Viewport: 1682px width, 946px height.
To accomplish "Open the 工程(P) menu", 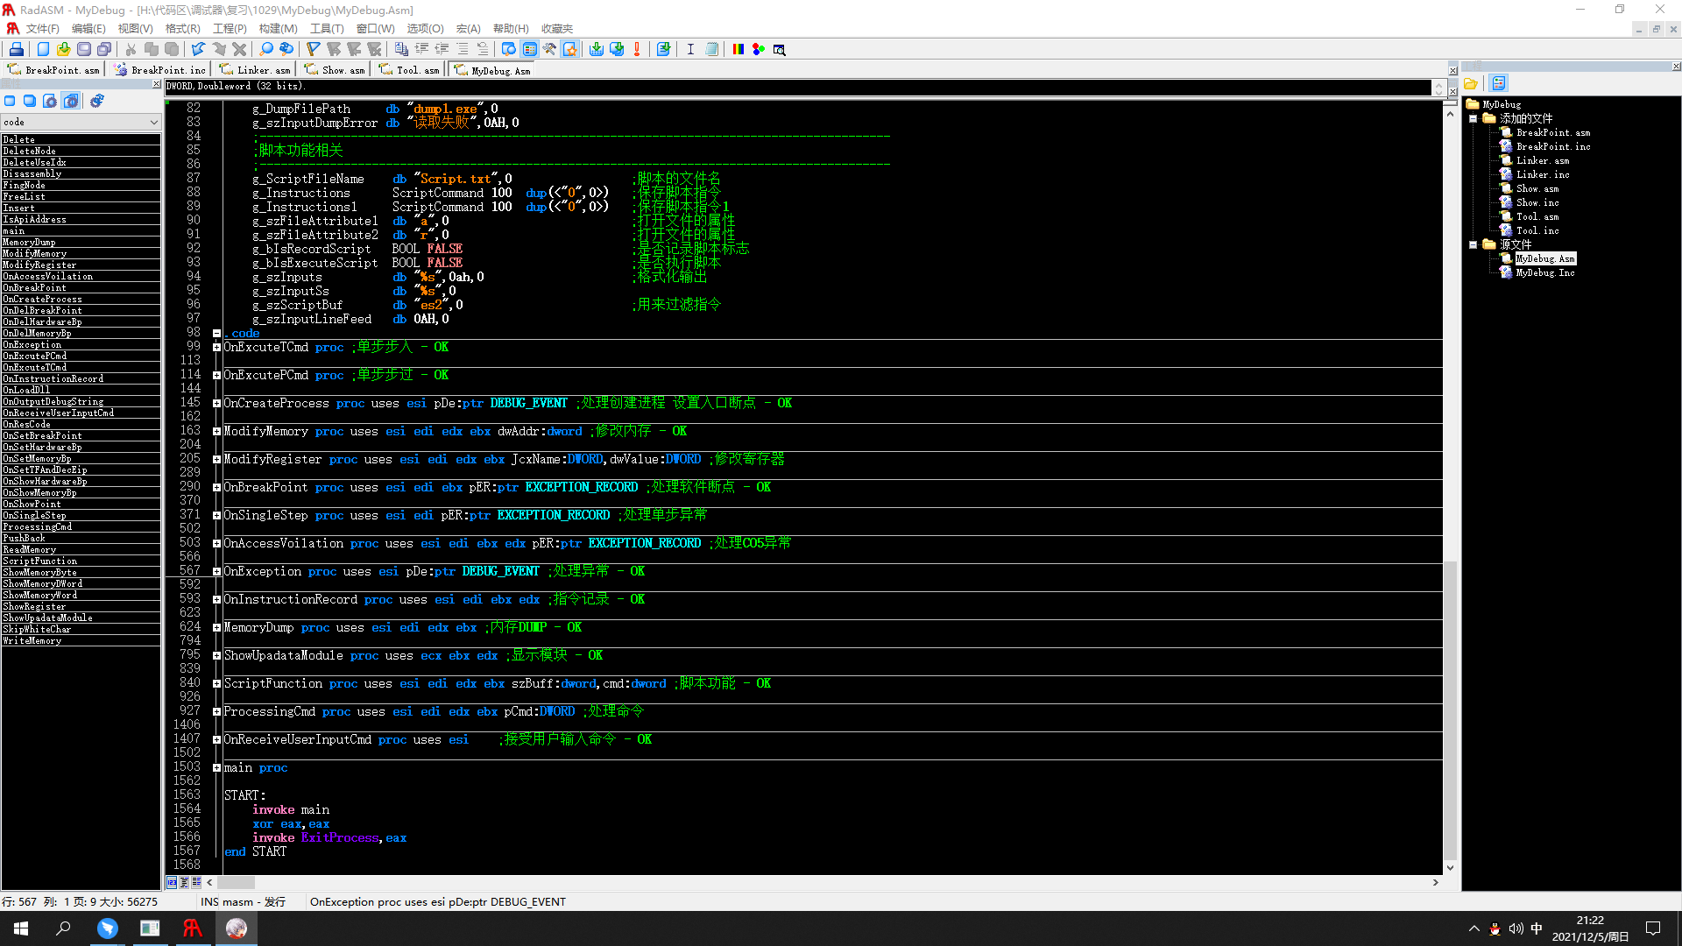I will [230, 29].
